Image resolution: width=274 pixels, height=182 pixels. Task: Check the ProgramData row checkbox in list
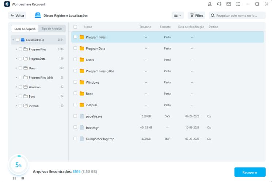(75, 48)
